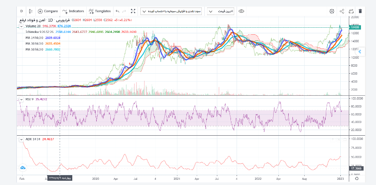Select the MA 50 hlc3 0 legend
This screenshot has height=185, width=376.
pos(35,49)
